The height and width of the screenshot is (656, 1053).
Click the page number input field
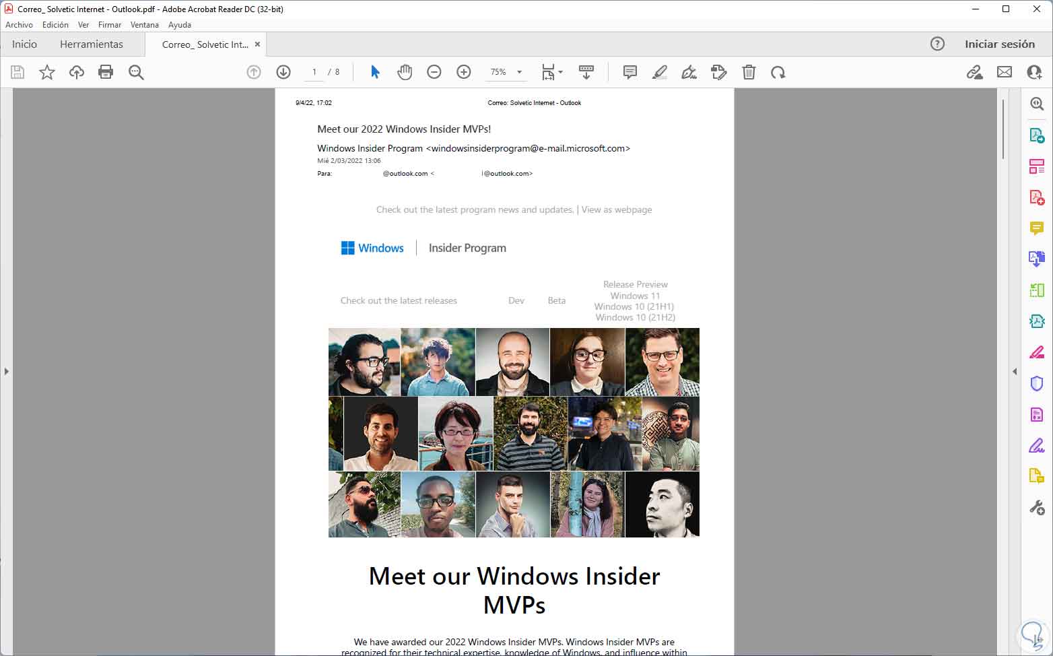314,72
